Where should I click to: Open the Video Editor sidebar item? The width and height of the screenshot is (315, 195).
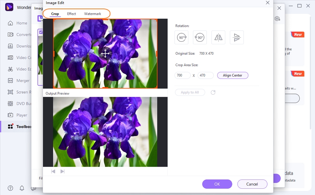[x=19, y=69]
